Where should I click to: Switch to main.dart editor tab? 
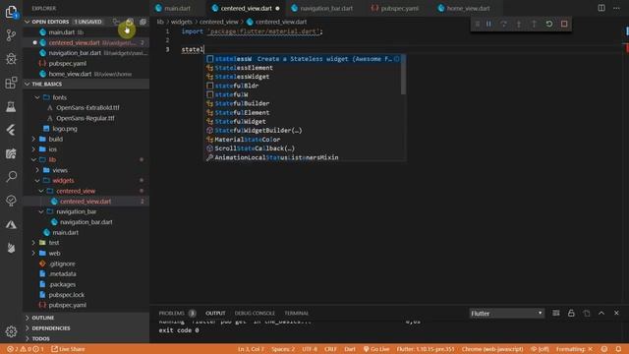[178, 8]
